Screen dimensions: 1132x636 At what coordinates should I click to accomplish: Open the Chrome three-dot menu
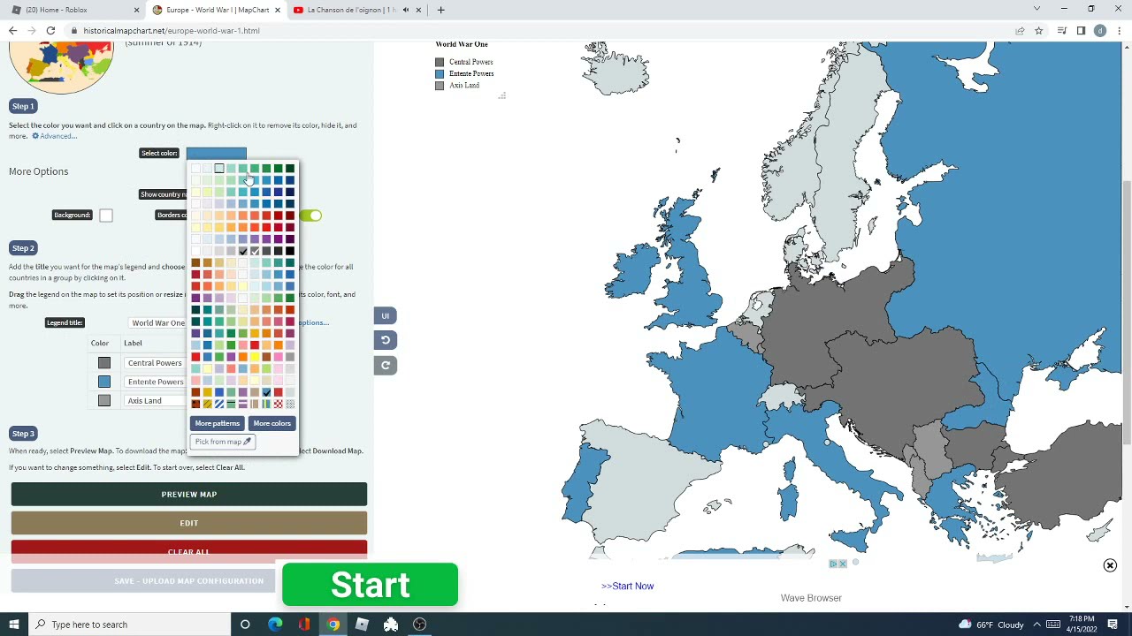1119,30
